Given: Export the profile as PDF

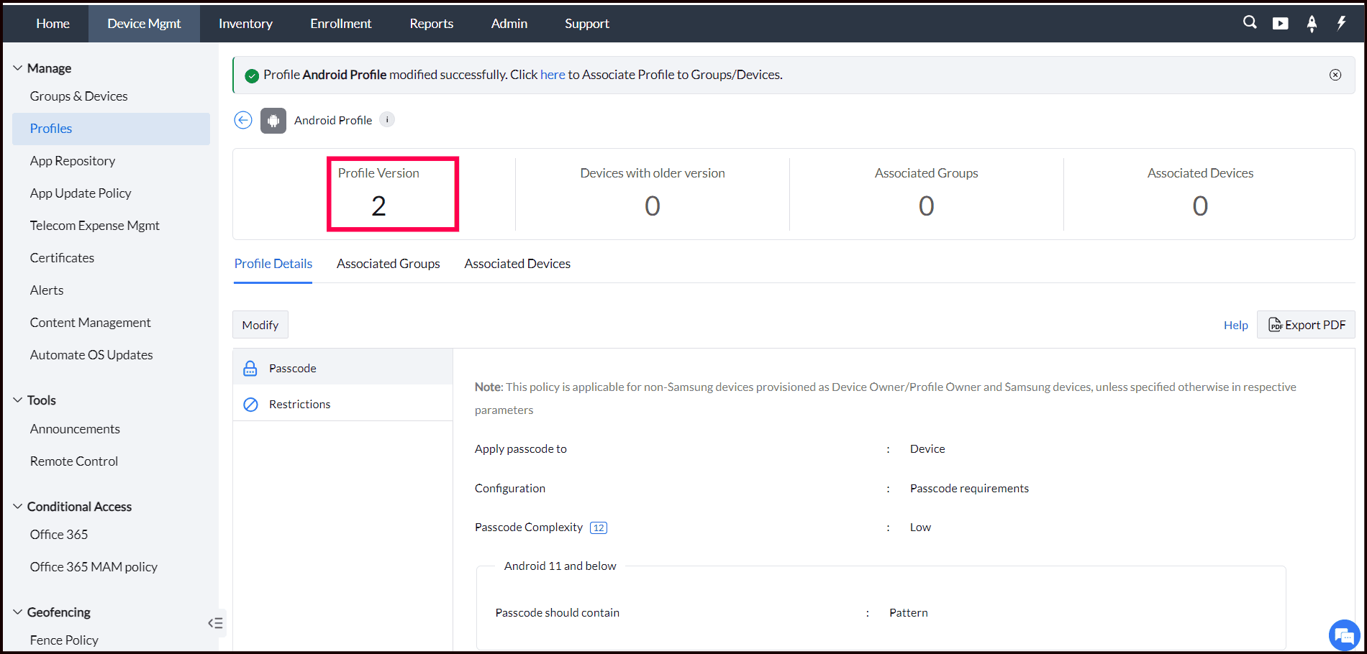Looking at the screenshot, I should tap(1306, 325).
